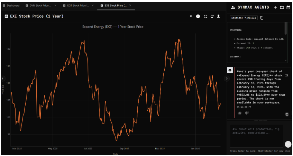This screenshot has height=156, width=293.
Task: Open the DVN Stock Price tab
Action: coord(40,6)
